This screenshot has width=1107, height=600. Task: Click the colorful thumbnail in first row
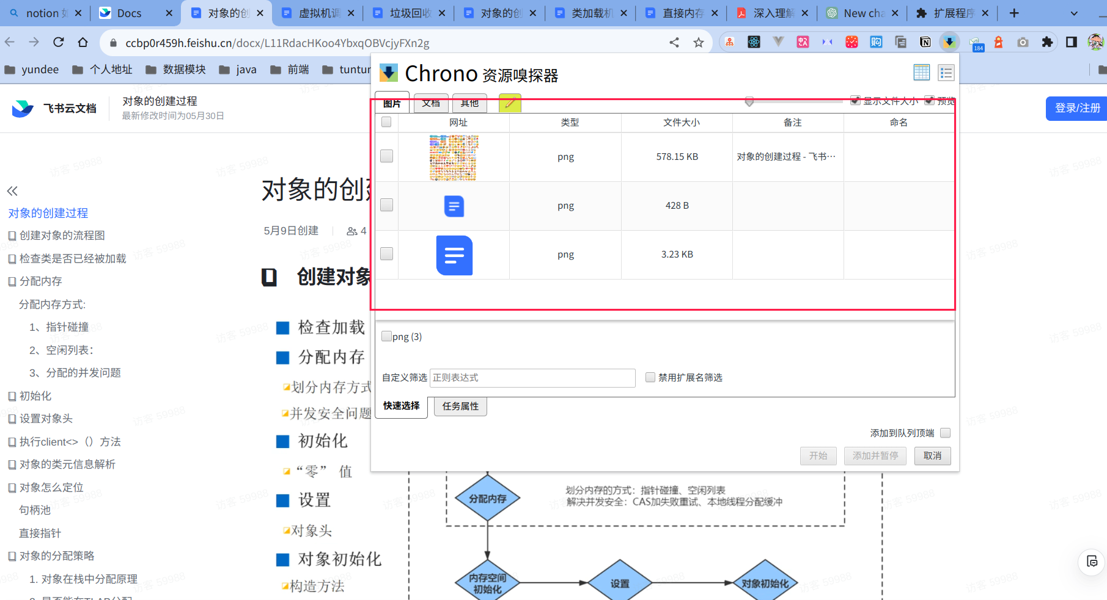(x=454, y=157)
